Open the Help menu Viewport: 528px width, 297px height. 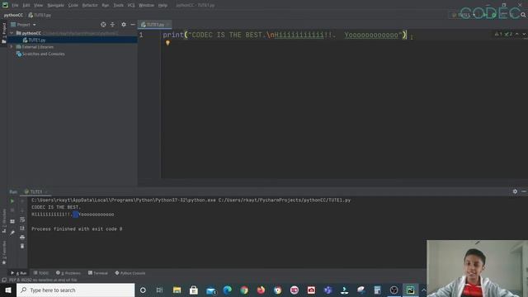click(x=163, y=6)
